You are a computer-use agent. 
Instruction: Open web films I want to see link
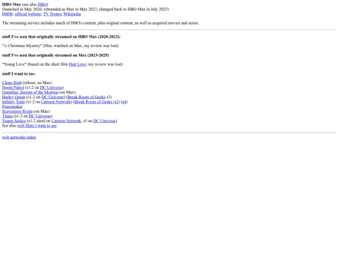37,125
